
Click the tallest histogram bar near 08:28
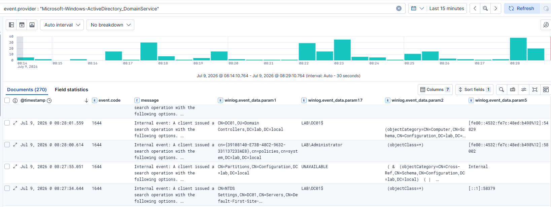click(518, 49)
